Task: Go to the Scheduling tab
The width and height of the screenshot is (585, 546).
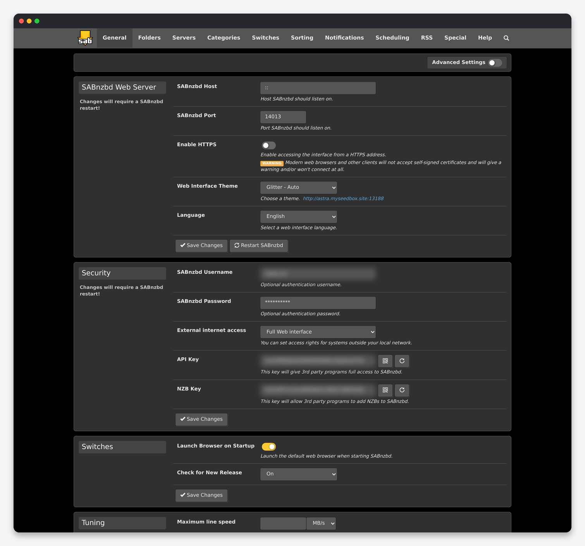Action: 392,38
